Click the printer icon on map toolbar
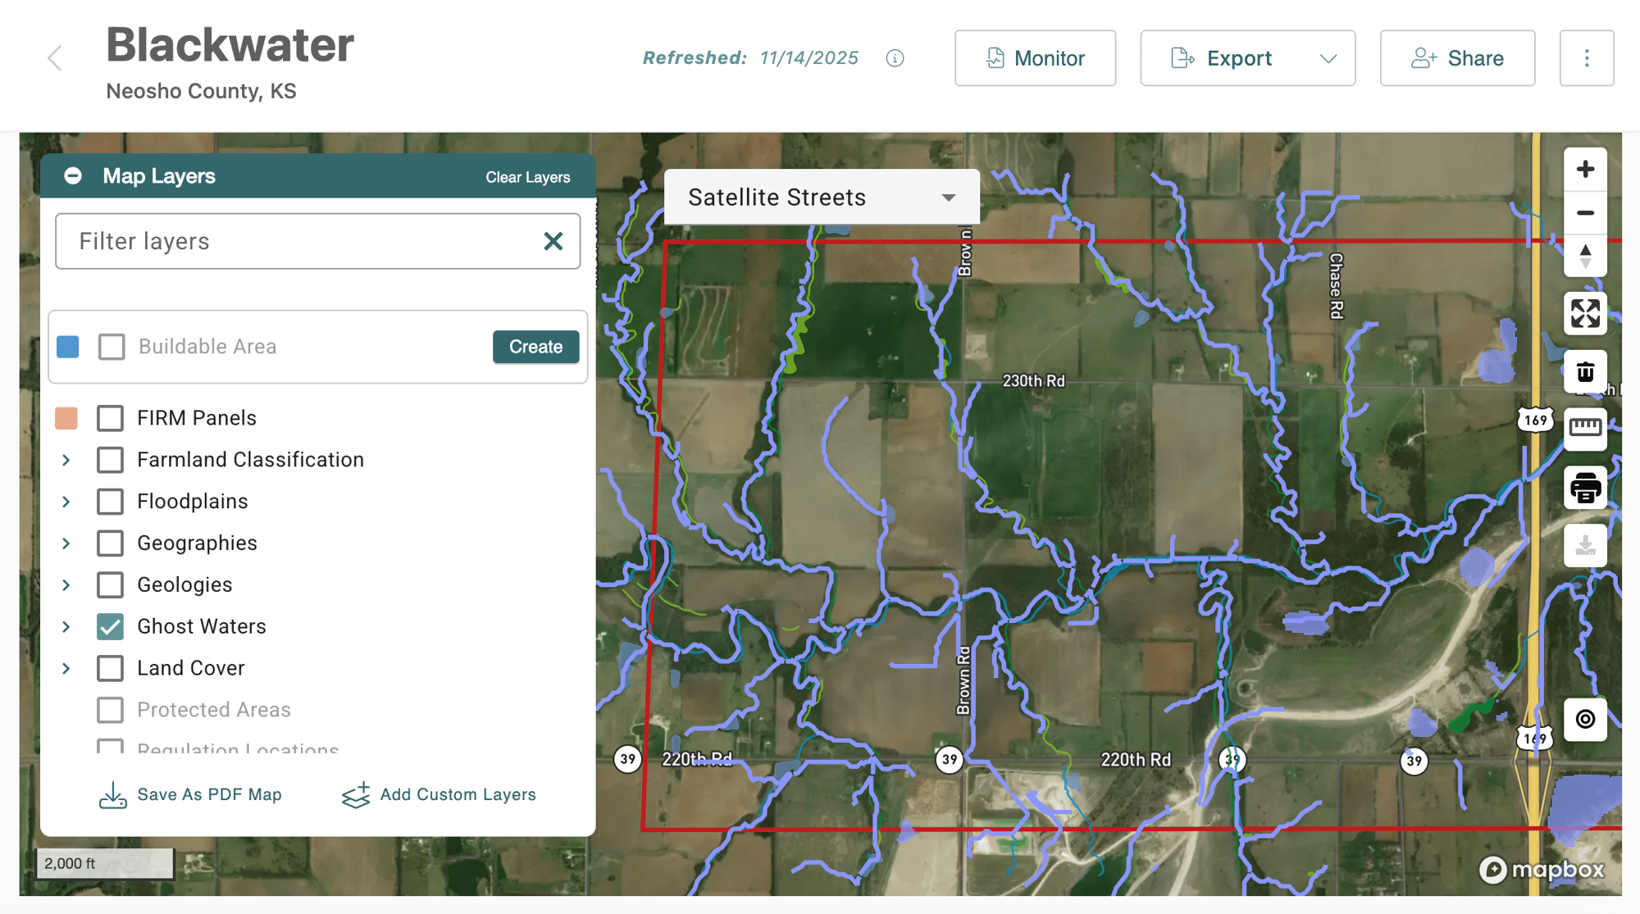 point(1584,488)
